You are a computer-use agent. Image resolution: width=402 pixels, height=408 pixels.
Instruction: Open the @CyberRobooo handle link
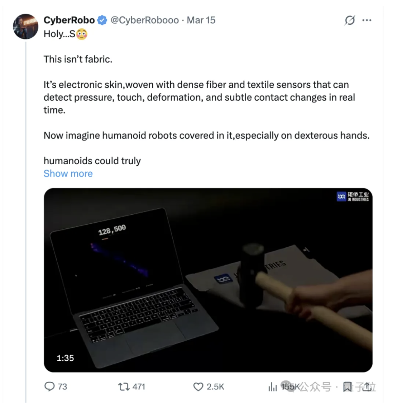point(145,20)
